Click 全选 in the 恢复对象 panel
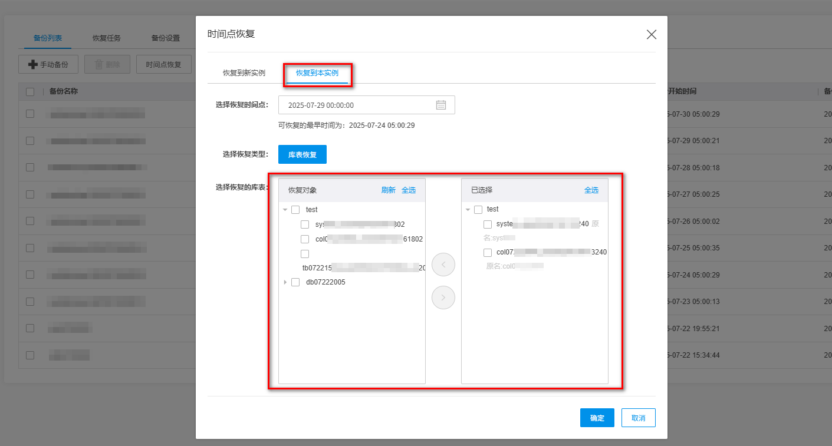This screenshot has width=832, height=446. point(409,190)
